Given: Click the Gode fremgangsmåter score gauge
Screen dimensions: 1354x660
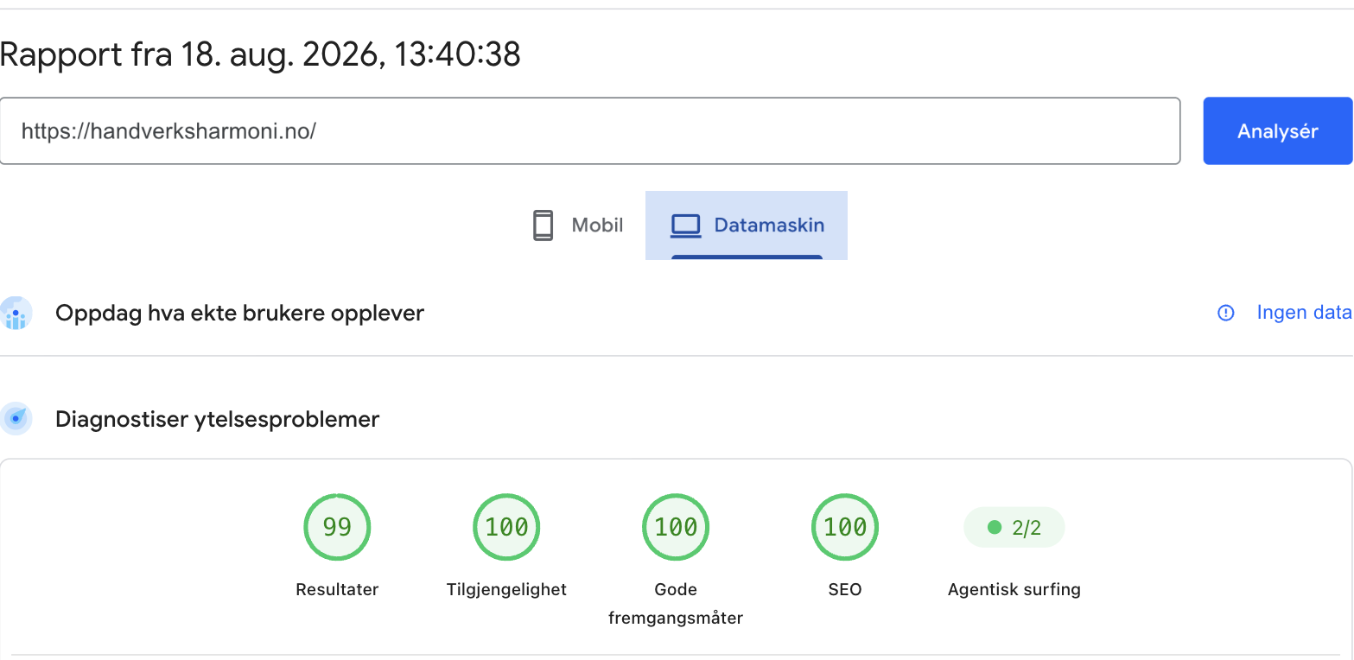Looking at the screenshot, I should pos(676,527).
